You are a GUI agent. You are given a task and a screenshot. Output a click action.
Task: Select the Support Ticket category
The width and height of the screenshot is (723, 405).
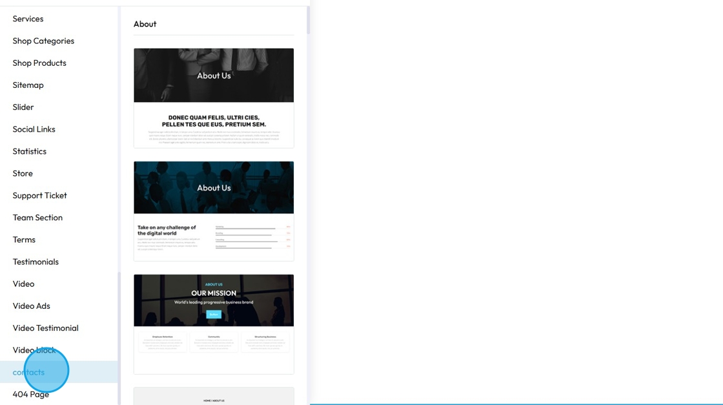pyautogui.click(x=39, y=196)
